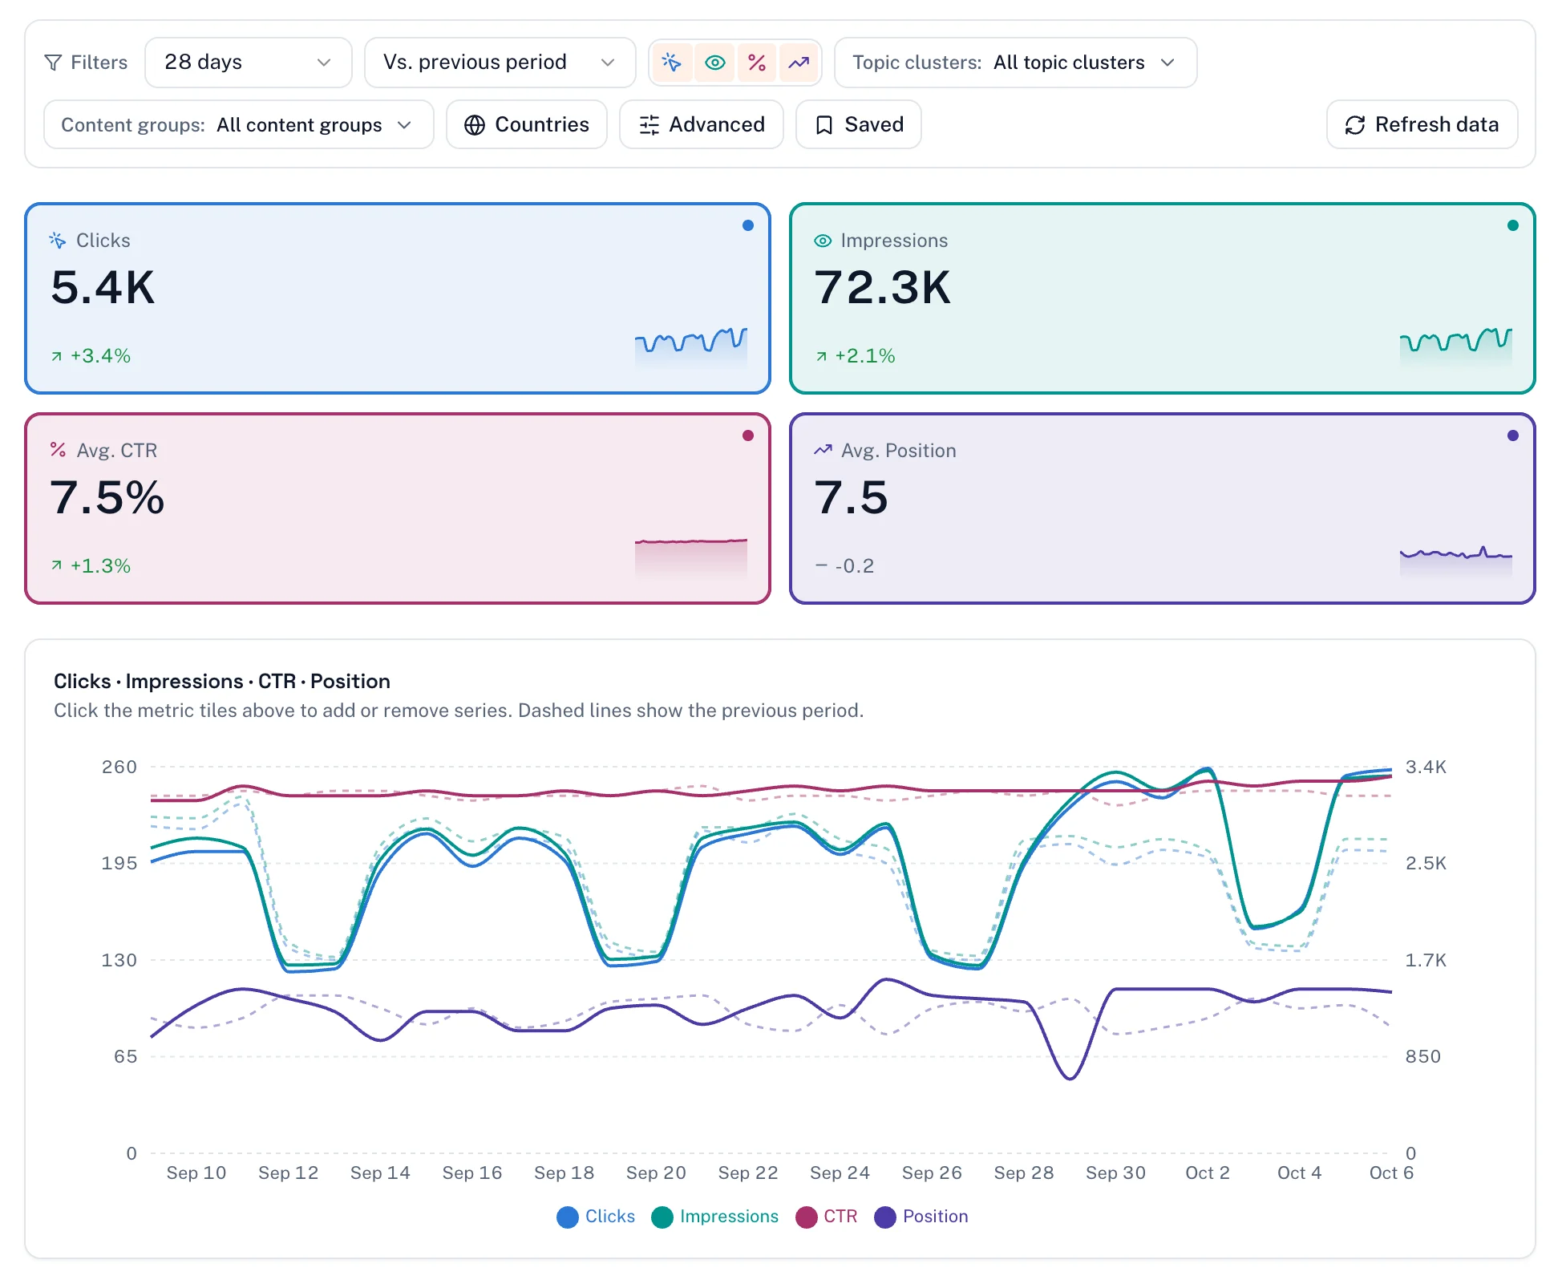The image size is (1562, 1280).
Task: Click the percent icon in Avg. CTR tile
Action: 58,450
